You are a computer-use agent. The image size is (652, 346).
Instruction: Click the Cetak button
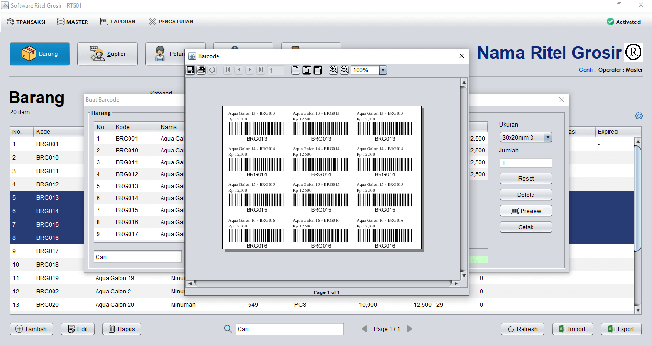pos(526,227)
